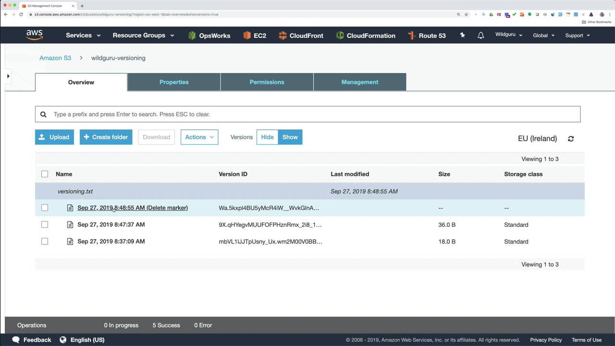Select the 8:47:37 AM version checkbox
Screen dimensions: 615x346
click(45, 224)
